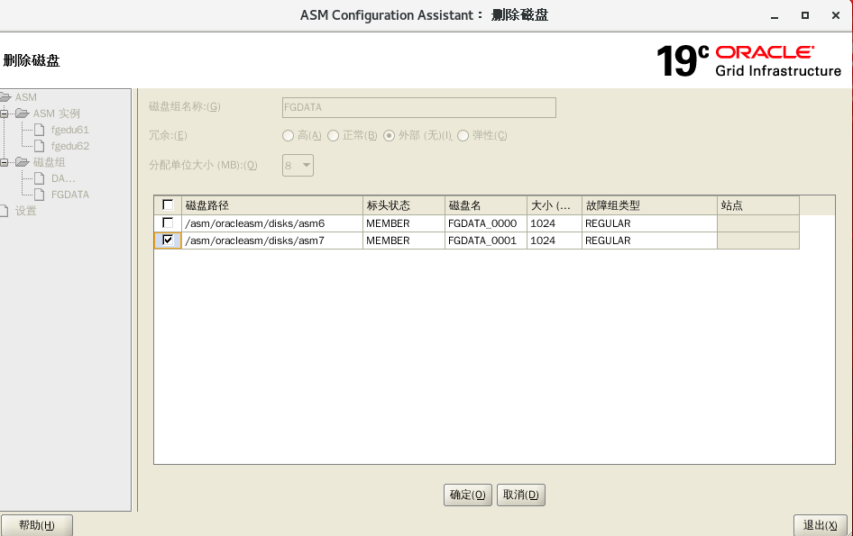This screenshot has height=536, width=853.
Task: Click the /asm/oracleasm/disks/asm6 path cell
Action: pos(272,223)
